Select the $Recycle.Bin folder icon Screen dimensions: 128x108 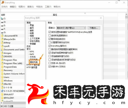coord(2,39)
